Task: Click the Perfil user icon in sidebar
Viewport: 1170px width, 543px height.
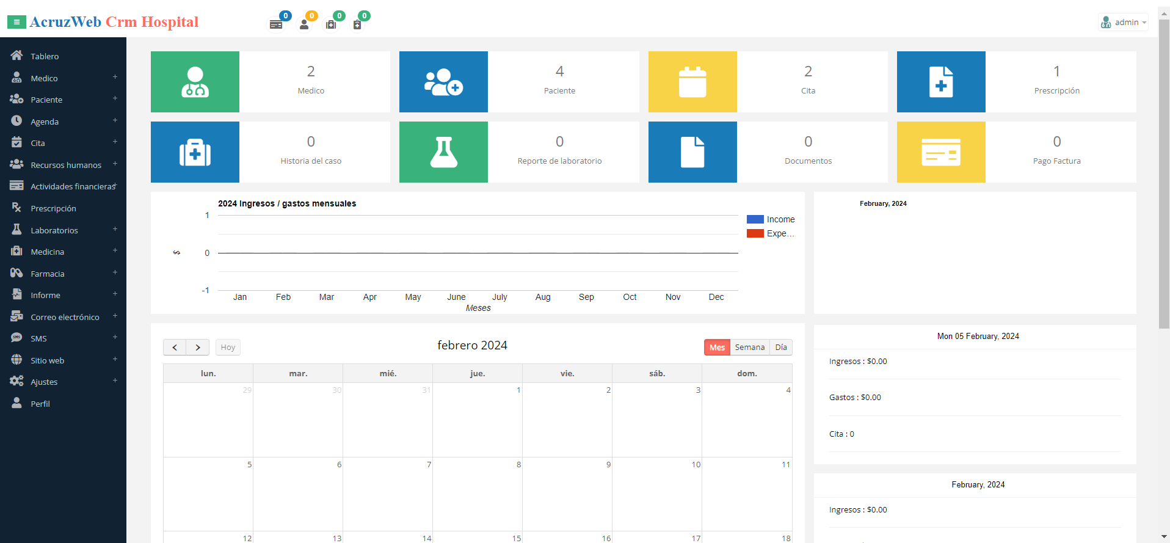Action: point(16,403)
